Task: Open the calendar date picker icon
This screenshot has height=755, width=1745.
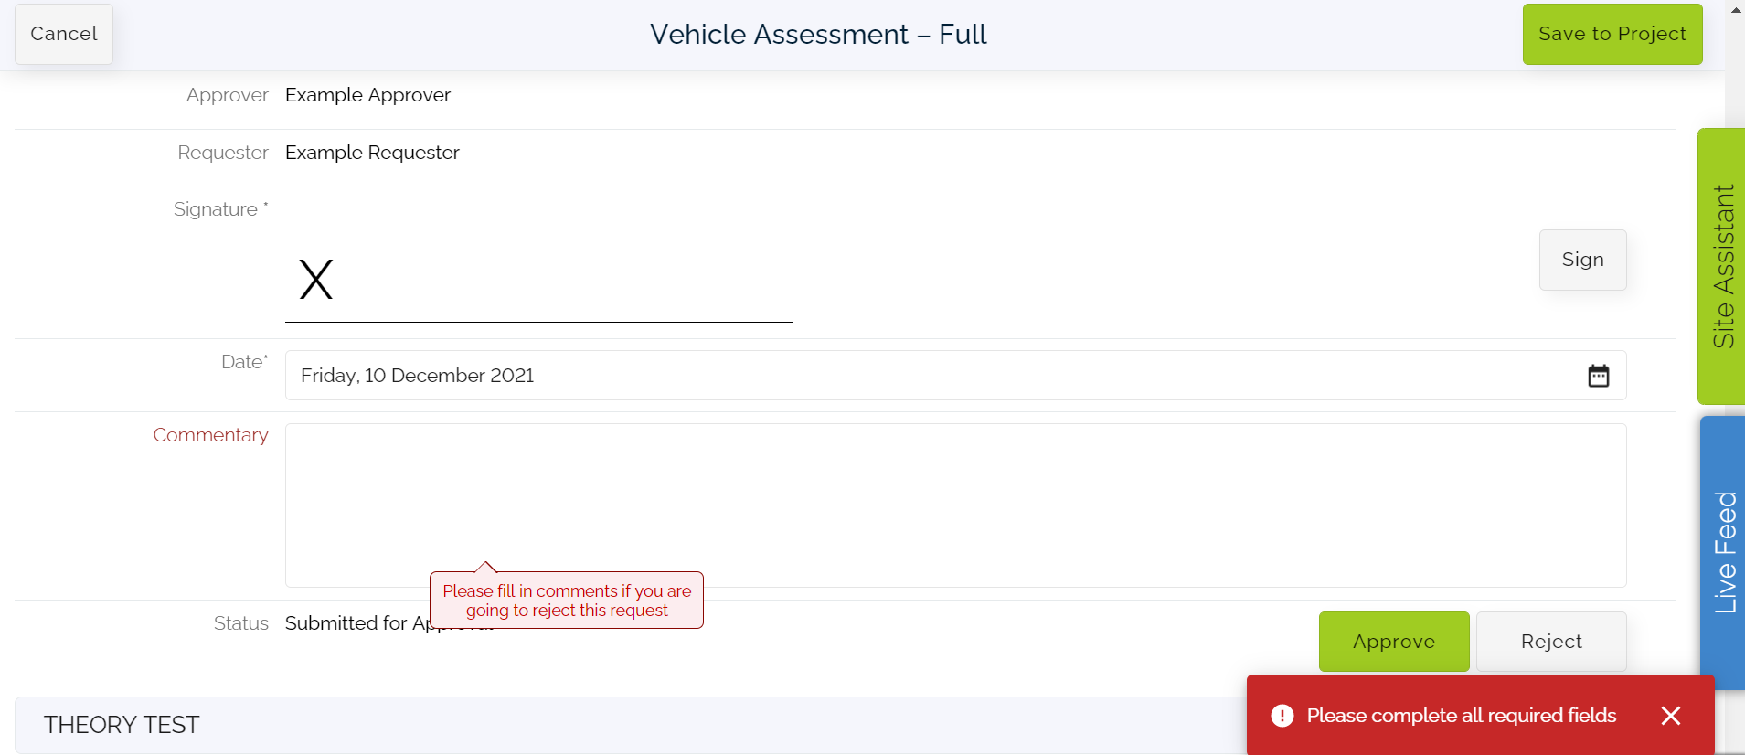Action: tap(1598, 375)
